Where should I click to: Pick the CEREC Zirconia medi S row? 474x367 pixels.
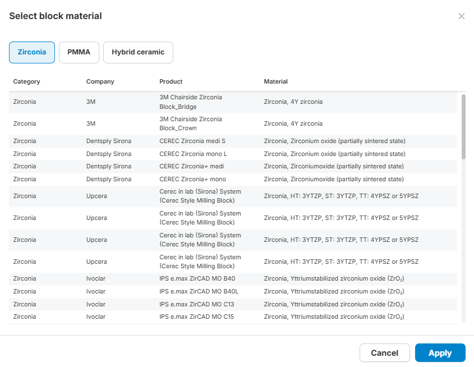192,141
